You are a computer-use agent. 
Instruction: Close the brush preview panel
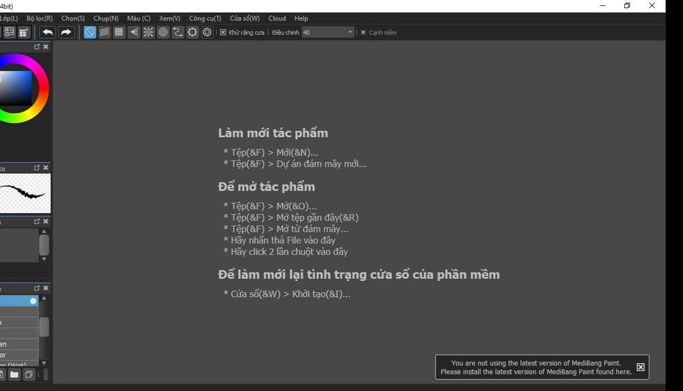pos(46,167)
